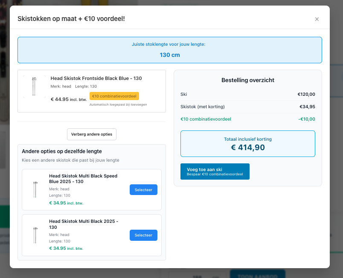The image size is (343, 278).
Task: Click Totaal inclusief korting label
Action: pyautogui.click(x=247, y=139)
